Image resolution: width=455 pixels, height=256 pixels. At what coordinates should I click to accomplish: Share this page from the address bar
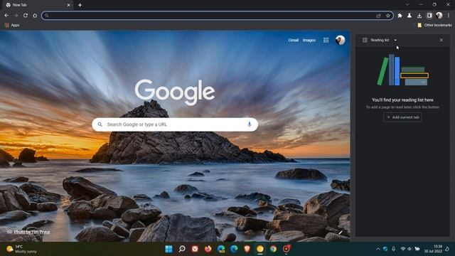[378, 16]
